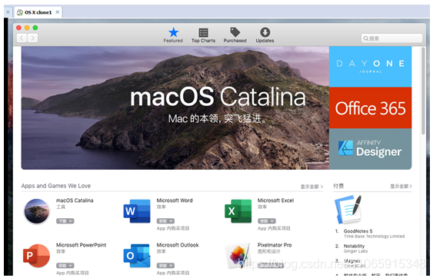Screen dimensions: 433x278
Task: Click the Microsoft Word app icon
Action: coord(137,211)
